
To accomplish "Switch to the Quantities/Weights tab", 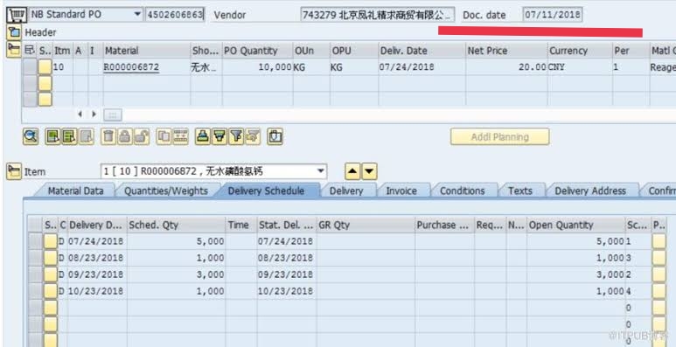I will point(166,191).
